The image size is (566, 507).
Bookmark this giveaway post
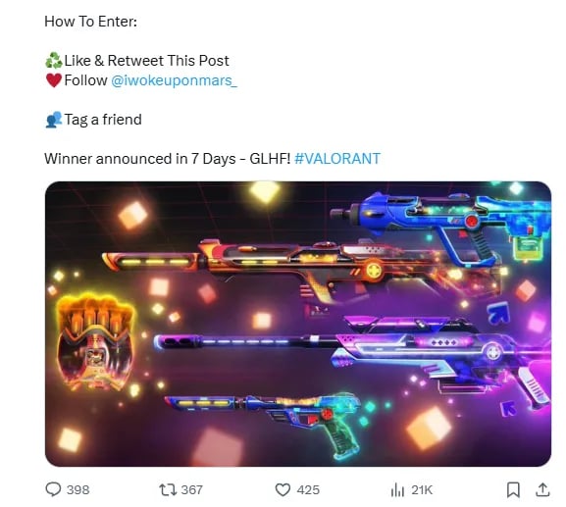click(513, 489)
